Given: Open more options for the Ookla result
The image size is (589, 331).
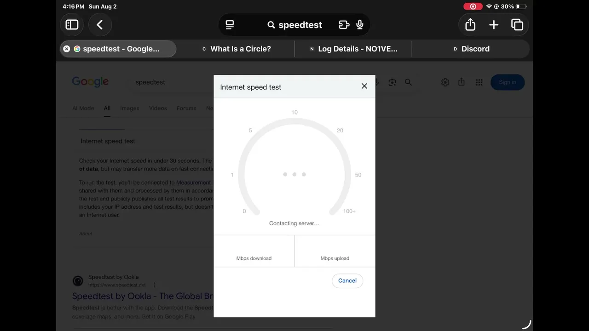Looking at the screenshot, I should [155, 285].
